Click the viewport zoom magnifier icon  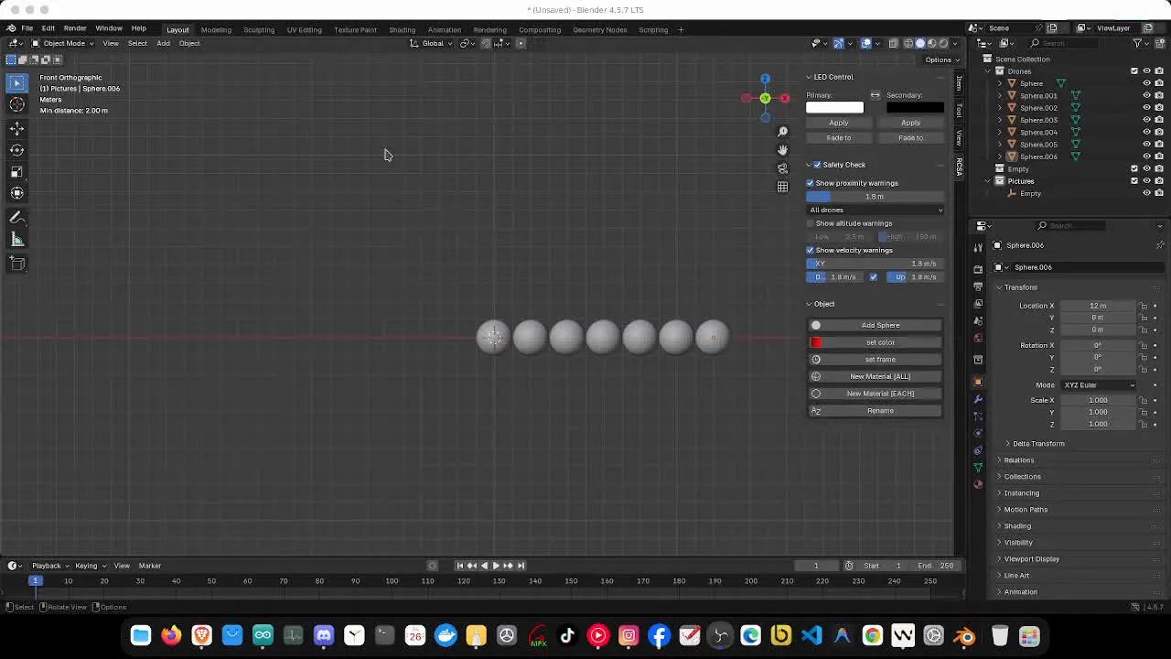782,132
